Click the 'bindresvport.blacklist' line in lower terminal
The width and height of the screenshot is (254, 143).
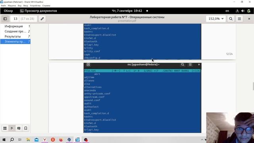100,120
